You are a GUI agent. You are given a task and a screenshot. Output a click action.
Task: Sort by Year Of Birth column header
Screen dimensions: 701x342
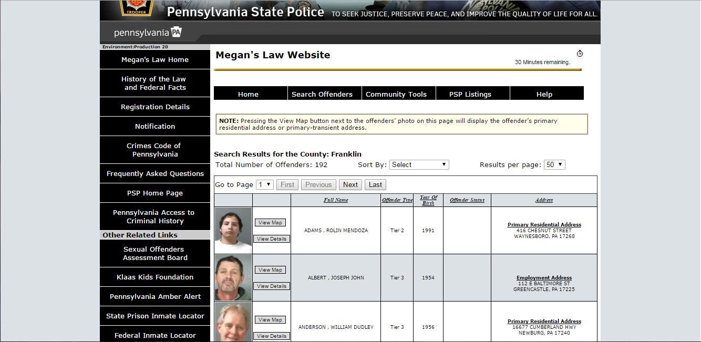428,200
